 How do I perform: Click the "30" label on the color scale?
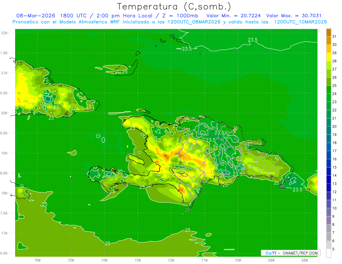pyautogui.click(x=335, y=45)
